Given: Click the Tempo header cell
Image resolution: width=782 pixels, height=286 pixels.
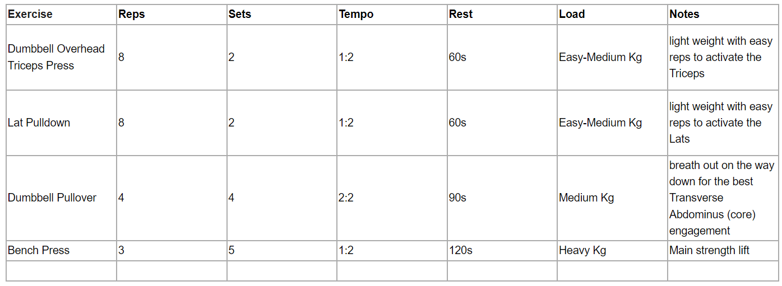Looking at the screenshot, I should 356,15.
